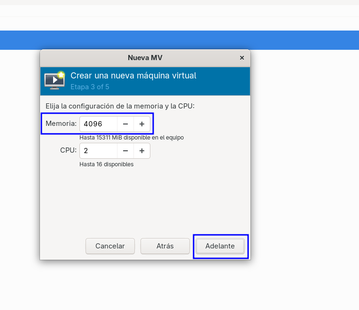The width and height of the screenshot is (359, 310).
Task: Decrease memory with the minus button
Action: pyautogui.click(x=125, y=124)
